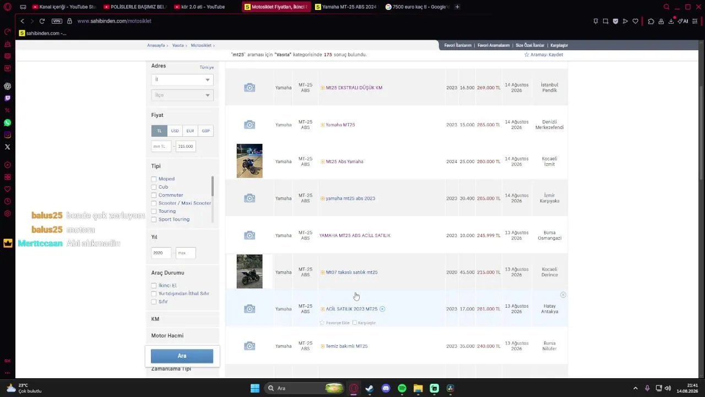Enable the Sport Touring filter
Screen dimensions: 705x397
(x=154, y=219)
